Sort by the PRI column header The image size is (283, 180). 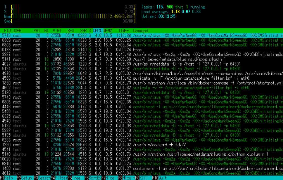tap(37, 31)
